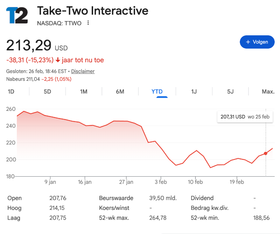
Task: Select the YTD range tab
Action: coord(157,92)
